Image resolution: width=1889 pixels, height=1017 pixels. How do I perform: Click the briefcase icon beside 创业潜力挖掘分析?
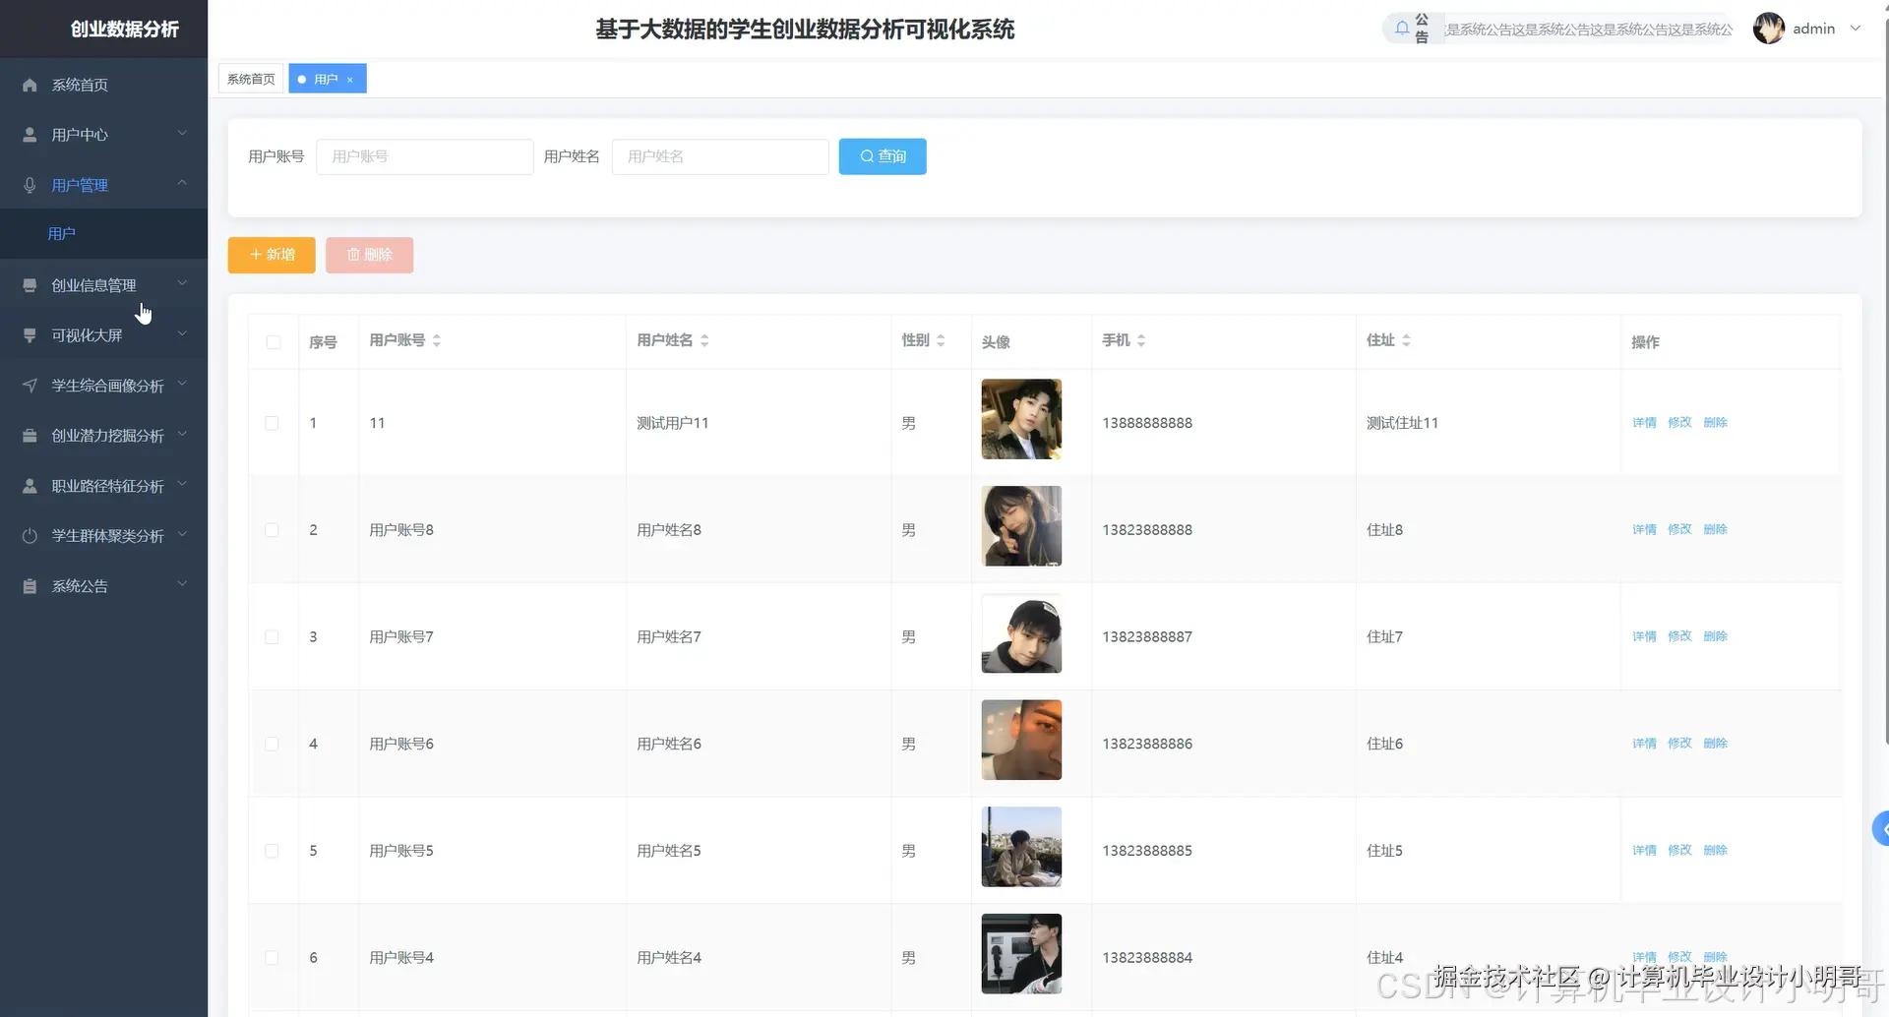click(x=30, y=436)
